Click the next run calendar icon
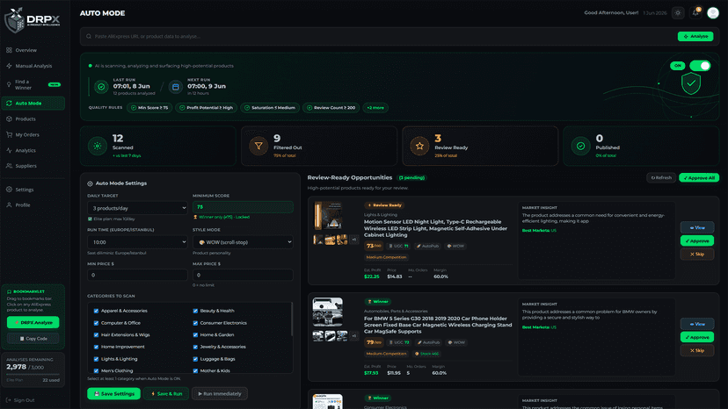Screen dimensions: 728x409 pos(176,86)
